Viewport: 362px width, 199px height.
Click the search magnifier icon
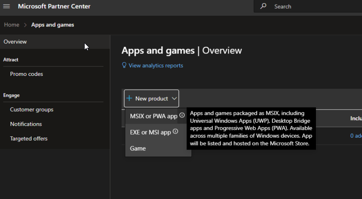click(x=263, y=6)
